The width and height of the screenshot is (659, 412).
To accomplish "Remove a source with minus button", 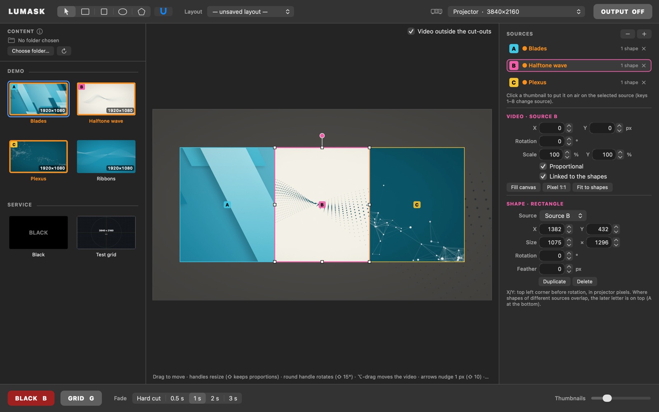I will tap(628, 34).
